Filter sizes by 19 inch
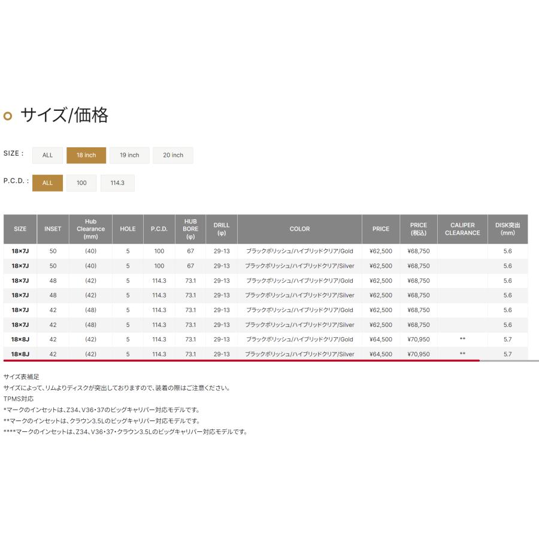This screenshot has height=539, width=539. click(x=129, y=155)
